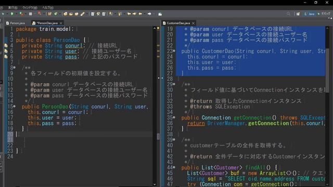
Task: Click the Open Perspective icon
Action: (x=298, y=14)
